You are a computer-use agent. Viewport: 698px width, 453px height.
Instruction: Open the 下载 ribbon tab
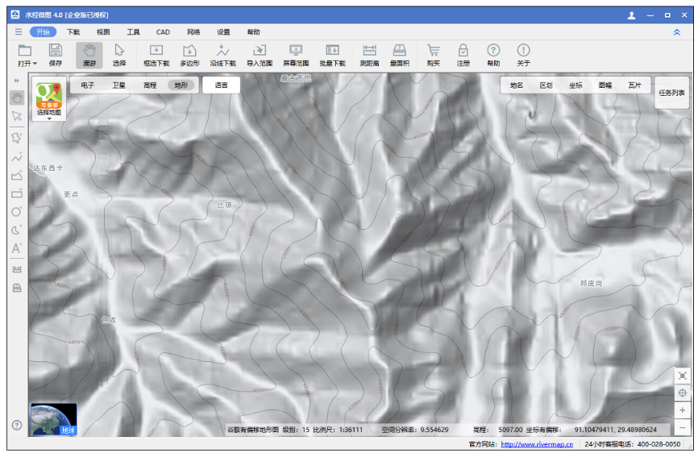coord(73,32)
